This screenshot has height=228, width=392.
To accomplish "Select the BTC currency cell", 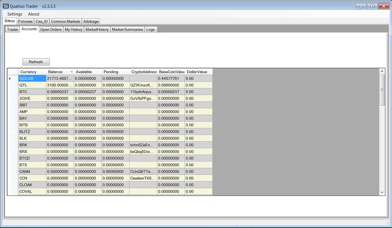I will [32, 92].
